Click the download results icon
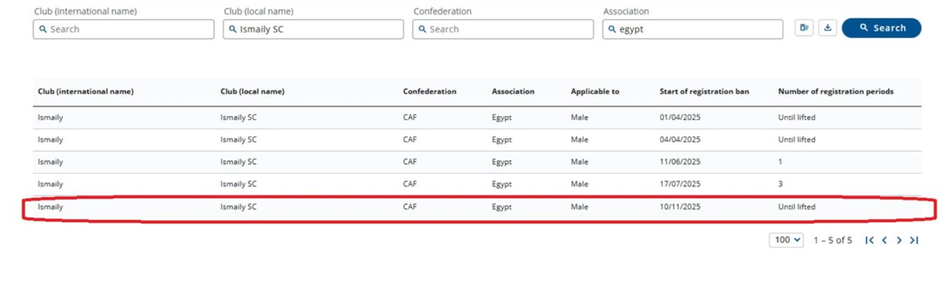 [x=827, y=28]
